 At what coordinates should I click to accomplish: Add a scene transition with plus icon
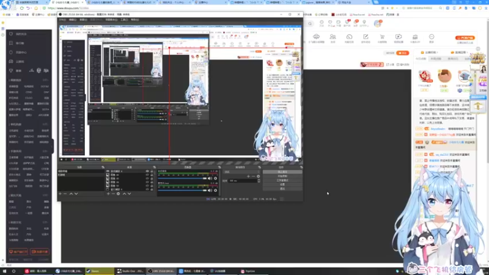point(249,176)
